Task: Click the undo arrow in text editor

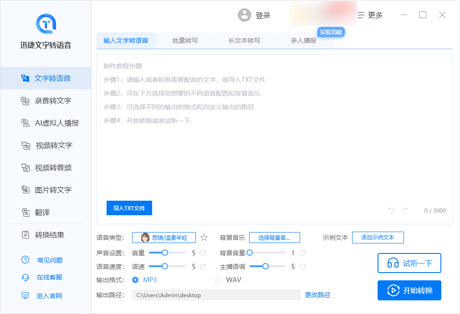Action: point(391,210)
